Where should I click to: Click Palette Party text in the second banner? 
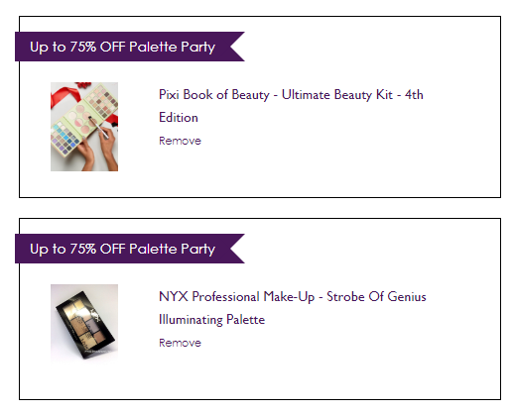[172, 249]
